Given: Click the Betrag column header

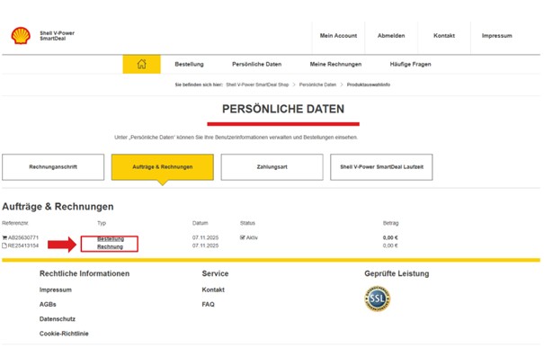Looking at the screenshot, I should [390, 223].
